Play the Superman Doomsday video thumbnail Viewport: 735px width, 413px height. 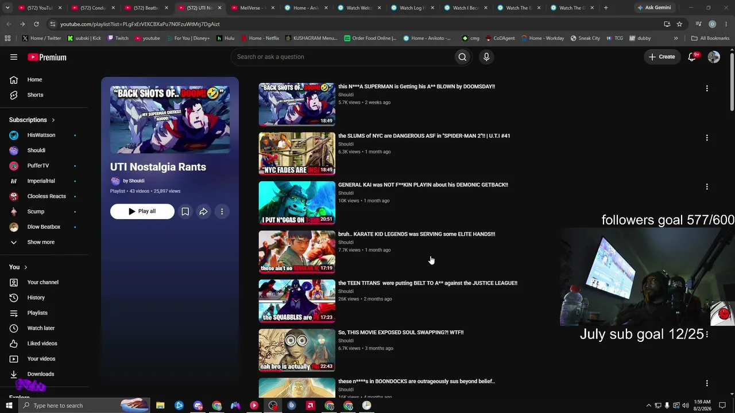pos(297,104)
